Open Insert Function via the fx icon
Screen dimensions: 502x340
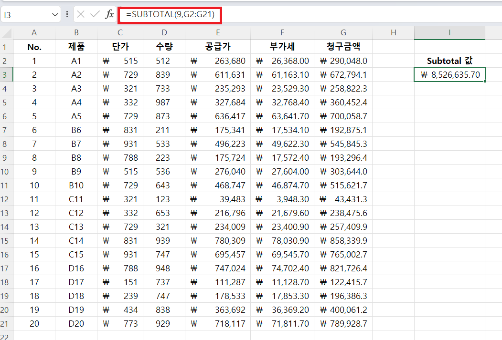coord(109,14)
